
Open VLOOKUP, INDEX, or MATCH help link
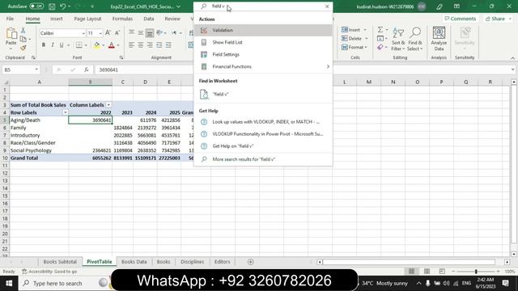click(263, 122)
